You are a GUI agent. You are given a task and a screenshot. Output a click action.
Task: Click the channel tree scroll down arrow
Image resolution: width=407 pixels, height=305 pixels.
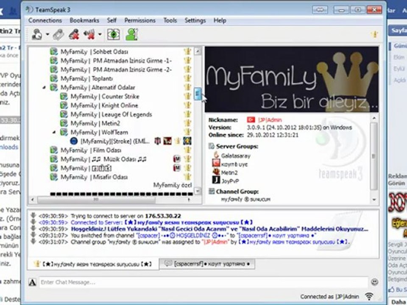pyautogui.click(x=198, y=191)
